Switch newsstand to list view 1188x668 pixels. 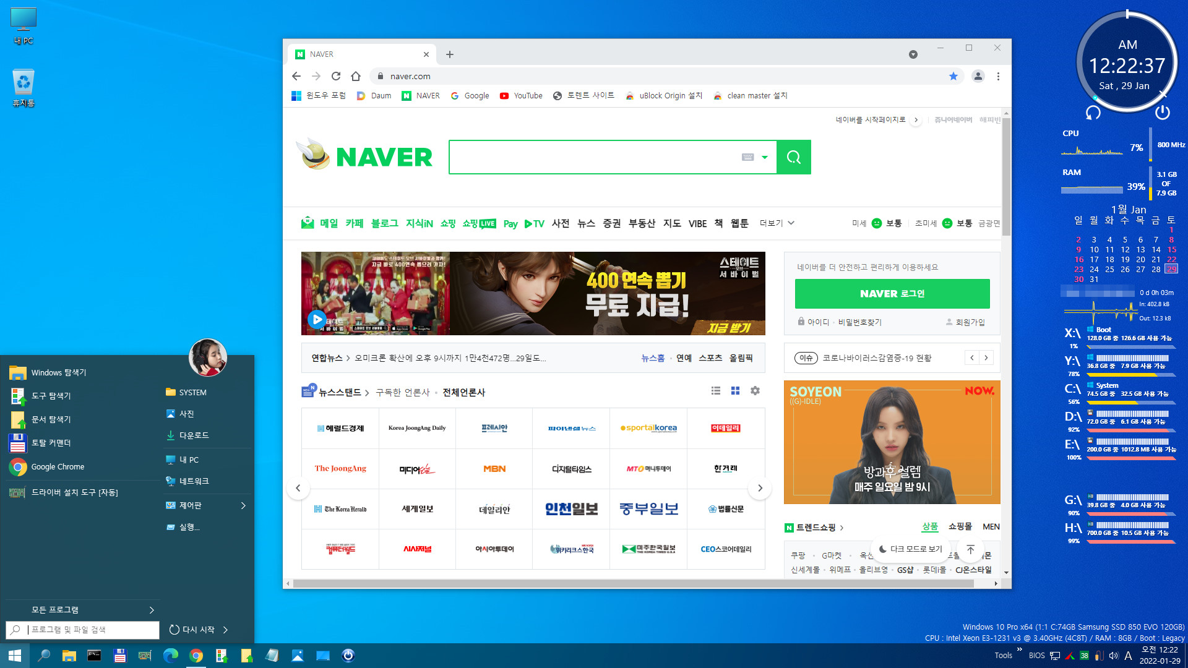point(716,391)
